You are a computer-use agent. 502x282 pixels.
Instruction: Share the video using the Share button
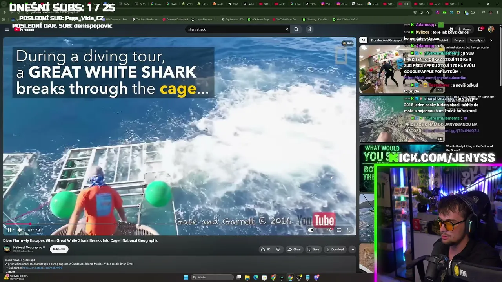coord(294,249)
